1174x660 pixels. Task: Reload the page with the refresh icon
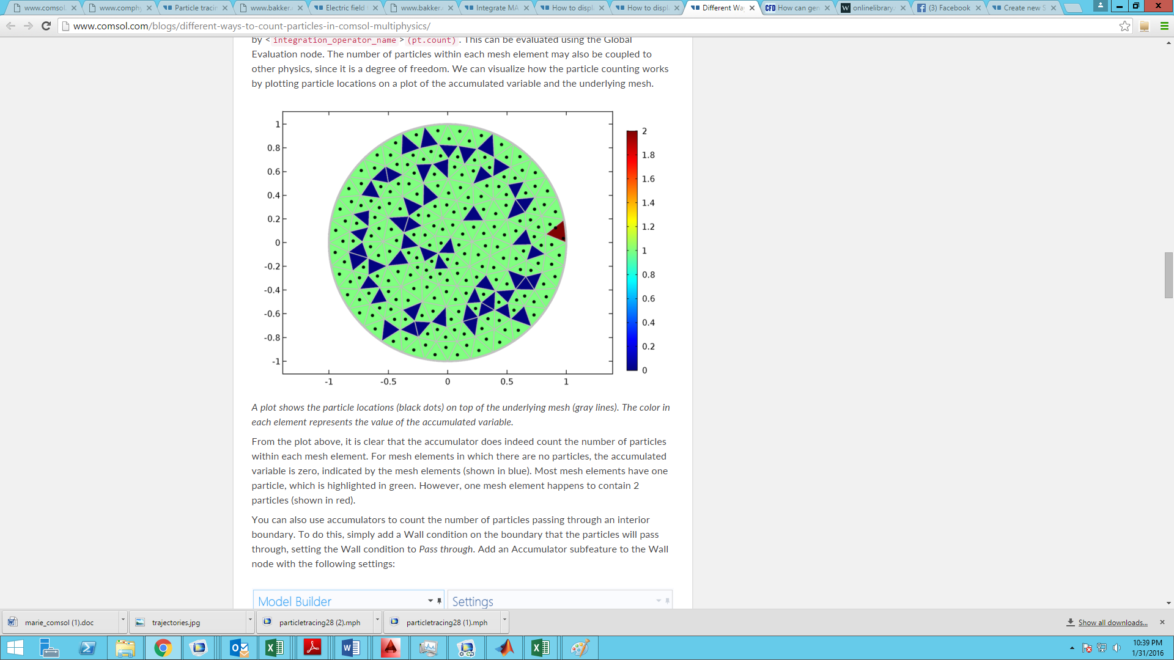click(46, 26)
